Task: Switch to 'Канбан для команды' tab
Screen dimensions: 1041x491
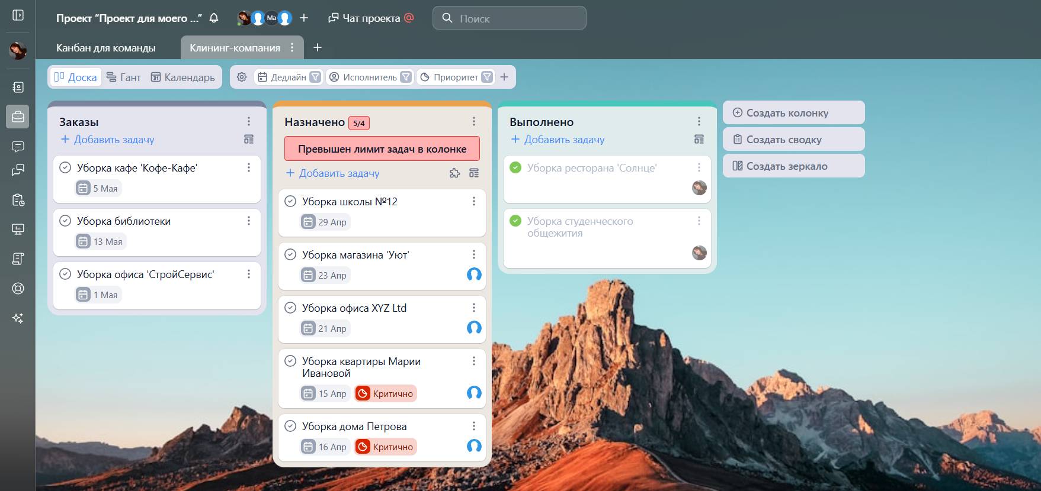Action: tap(106, 48)
